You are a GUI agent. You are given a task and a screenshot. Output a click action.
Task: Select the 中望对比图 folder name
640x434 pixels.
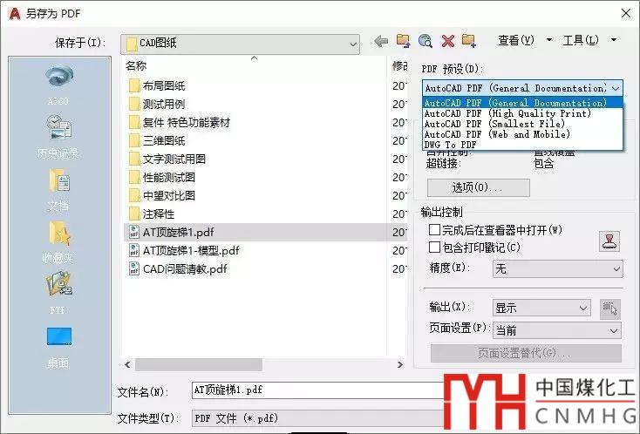(x=169, y=195)
